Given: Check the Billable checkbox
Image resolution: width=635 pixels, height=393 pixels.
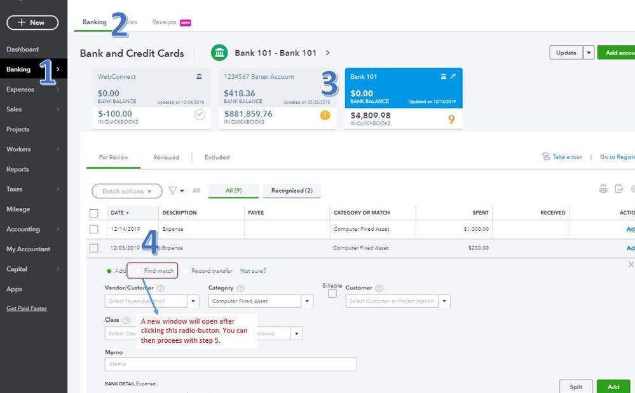Looking at the screenshot, I should (332, 294).
